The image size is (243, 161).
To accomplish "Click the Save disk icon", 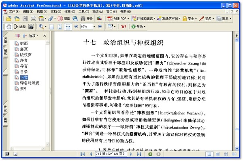I will coord(25,19).
